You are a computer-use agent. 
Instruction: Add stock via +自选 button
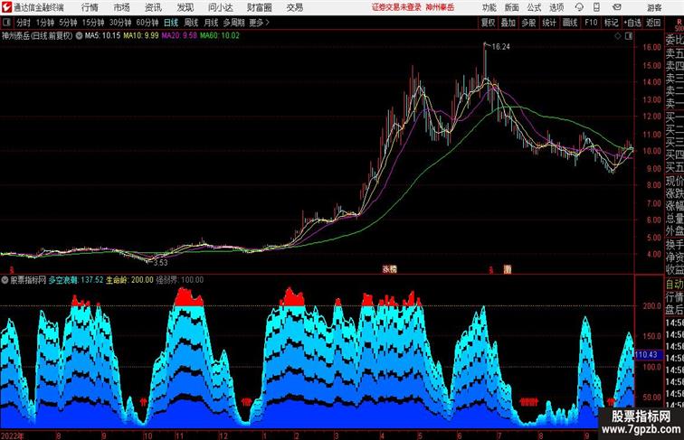(x=632, y=23)
